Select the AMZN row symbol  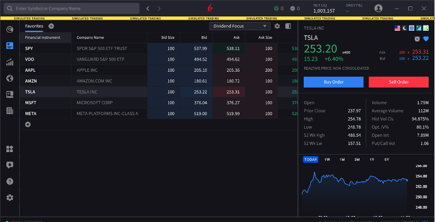[31, 81]
